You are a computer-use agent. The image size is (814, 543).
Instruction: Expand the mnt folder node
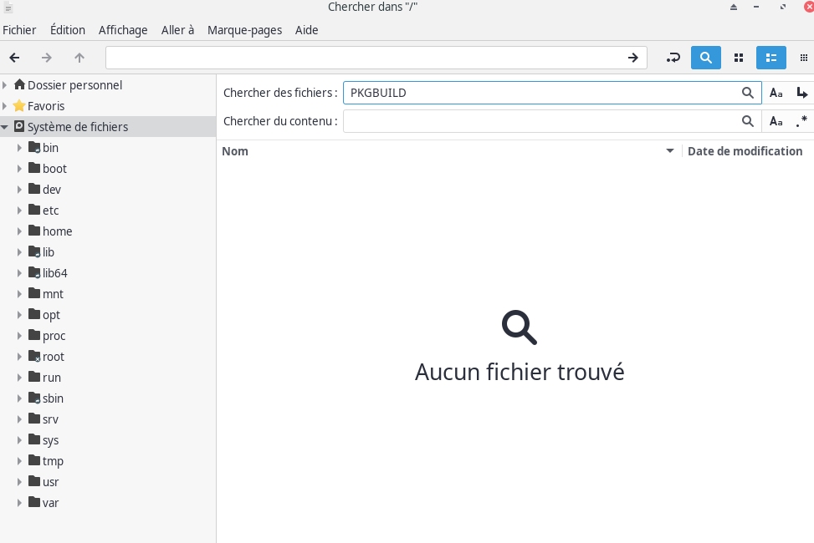tap(19, 293)
